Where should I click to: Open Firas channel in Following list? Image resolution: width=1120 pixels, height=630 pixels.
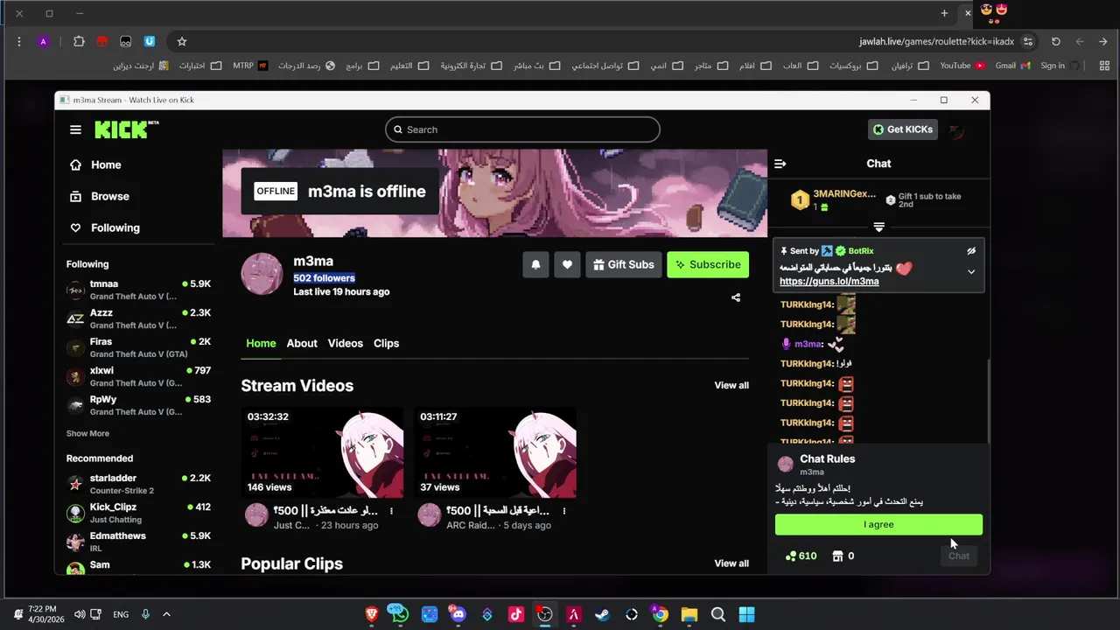click(139, 347)
